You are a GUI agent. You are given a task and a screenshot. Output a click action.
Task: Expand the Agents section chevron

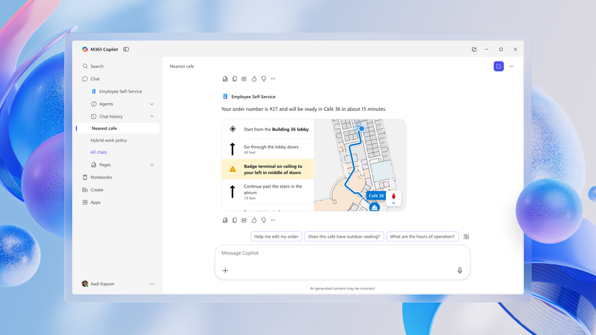[x=152, y=104]
